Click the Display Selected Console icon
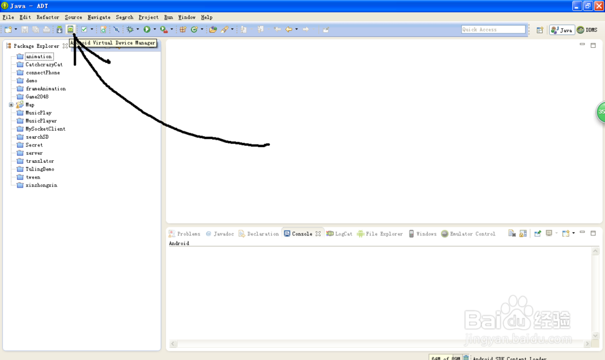This screenshot has width=605, height=360. pos(549,234)
